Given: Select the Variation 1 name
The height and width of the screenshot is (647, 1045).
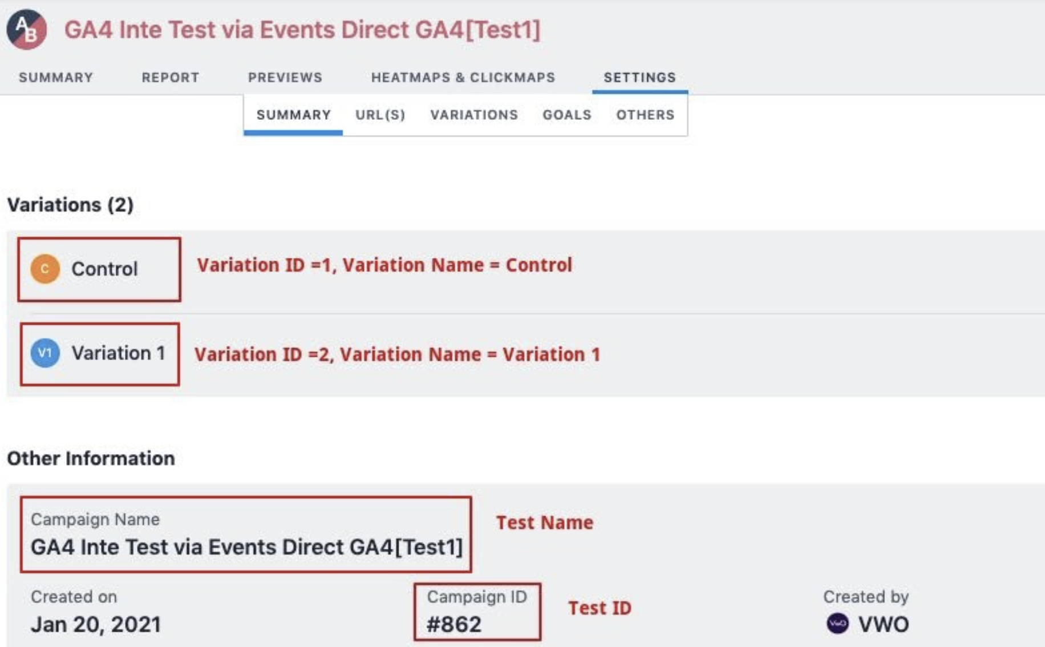Looking at the screenshot, I should 118,353.
